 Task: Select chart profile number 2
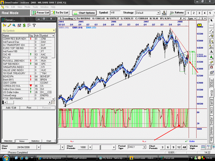[194, 13]
